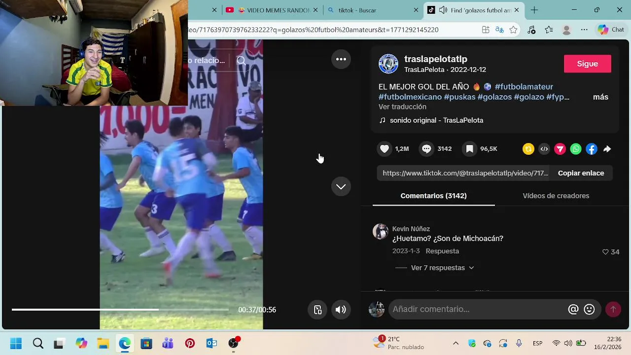Viewport: 631px width, 355px height.
Task: Open File Explorer from taskbar
Action: (x=103, y=343)
